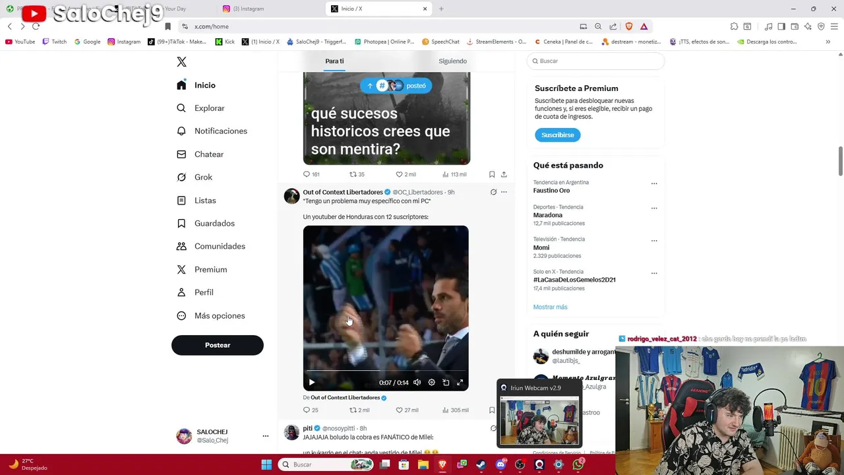Screen dimensions: 844x475
Task: Open options for Maradona trend
Action: [x=654, y=208]
